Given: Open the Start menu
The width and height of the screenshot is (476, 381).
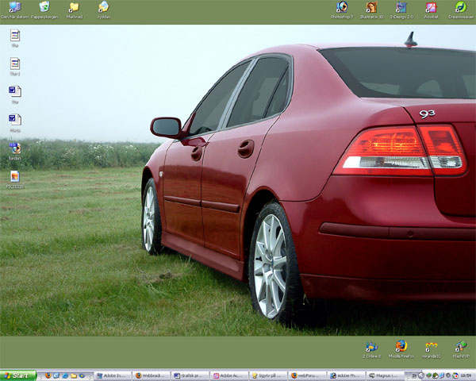Looking at the screenshot, I should click(x=18, y=375).
